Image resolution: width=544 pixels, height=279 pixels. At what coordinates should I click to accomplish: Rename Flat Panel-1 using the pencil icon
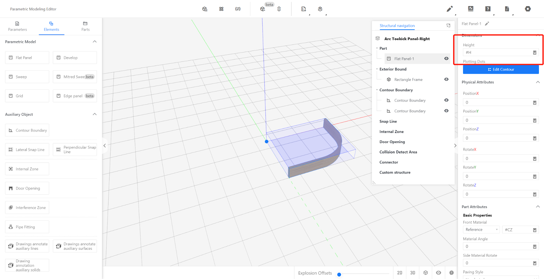[x=487, y=24]
